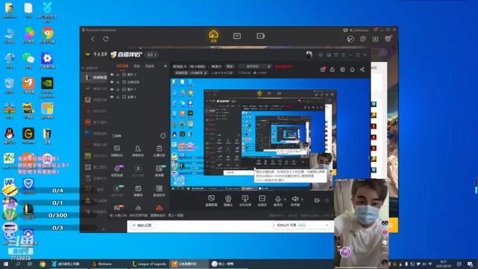Open the lyrics assistant tool

(159, 191)
